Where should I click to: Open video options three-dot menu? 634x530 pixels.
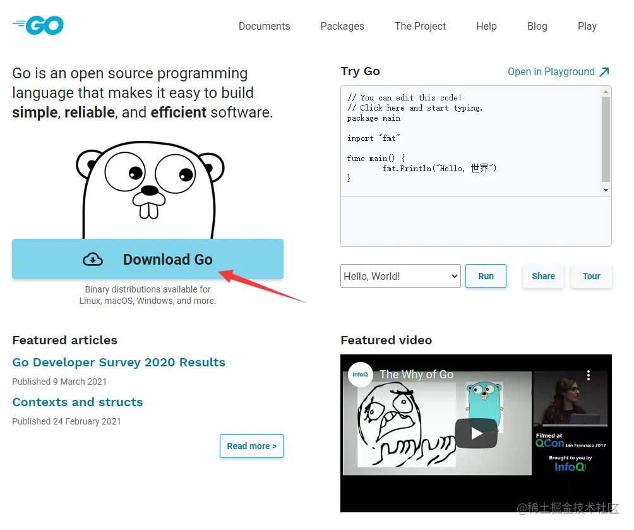589,375
